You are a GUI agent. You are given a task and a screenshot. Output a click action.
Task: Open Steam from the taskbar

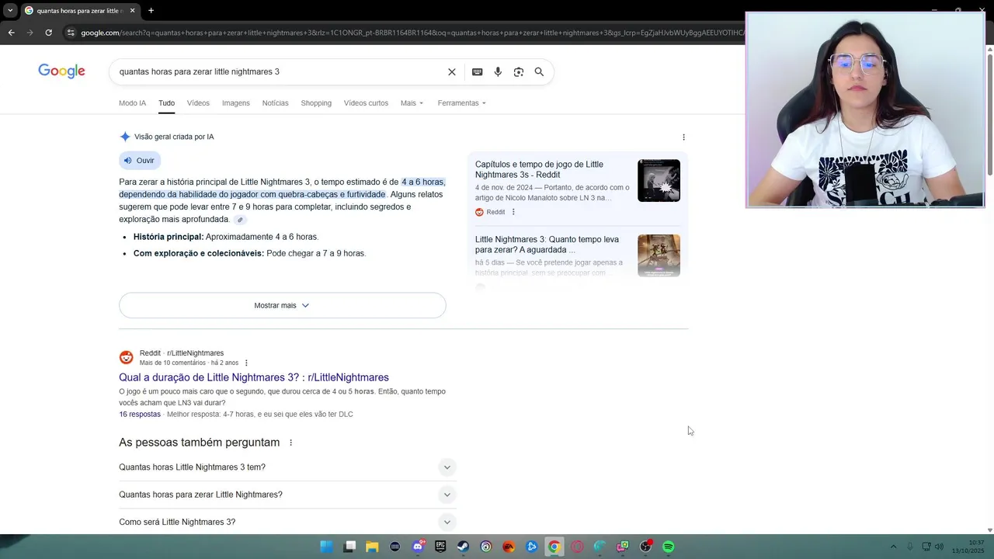pyautogui.click(x=463, y=547)
